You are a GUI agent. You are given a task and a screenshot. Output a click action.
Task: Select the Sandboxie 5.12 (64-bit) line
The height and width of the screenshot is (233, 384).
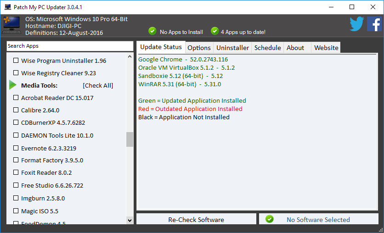pos(181,76)
